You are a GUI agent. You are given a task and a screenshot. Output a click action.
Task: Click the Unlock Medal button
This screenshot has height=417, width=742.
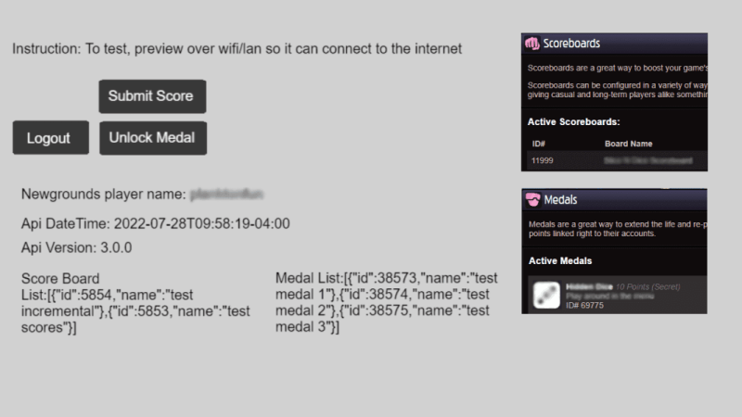pos(153,138)
